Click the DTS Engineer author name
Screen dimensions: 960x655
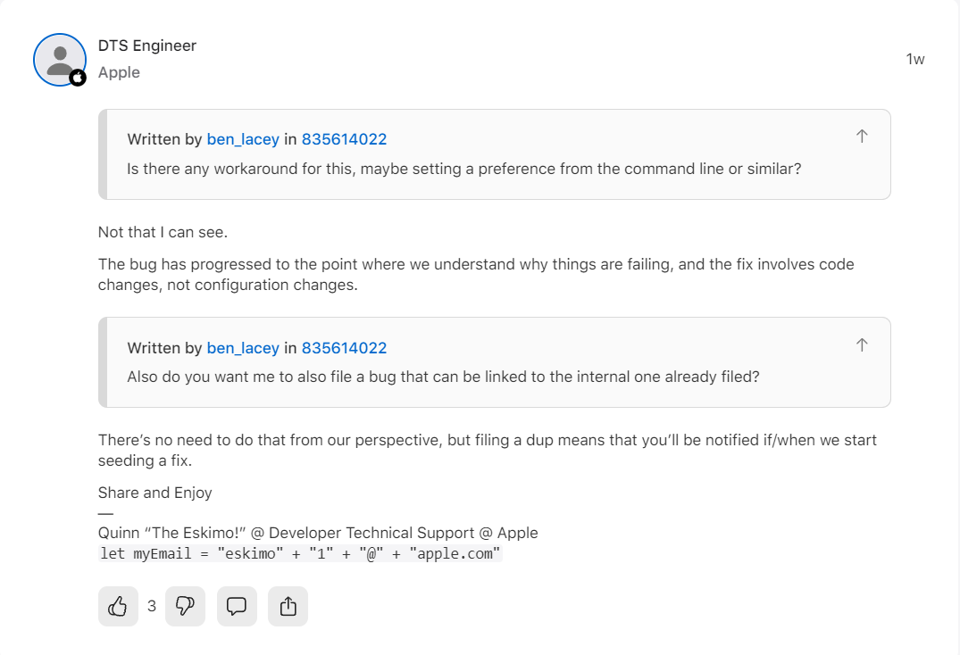(x=147, y=46)
